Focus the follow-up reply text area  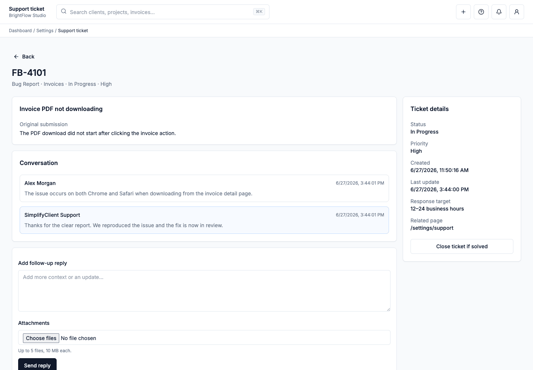tap(204, 291)
